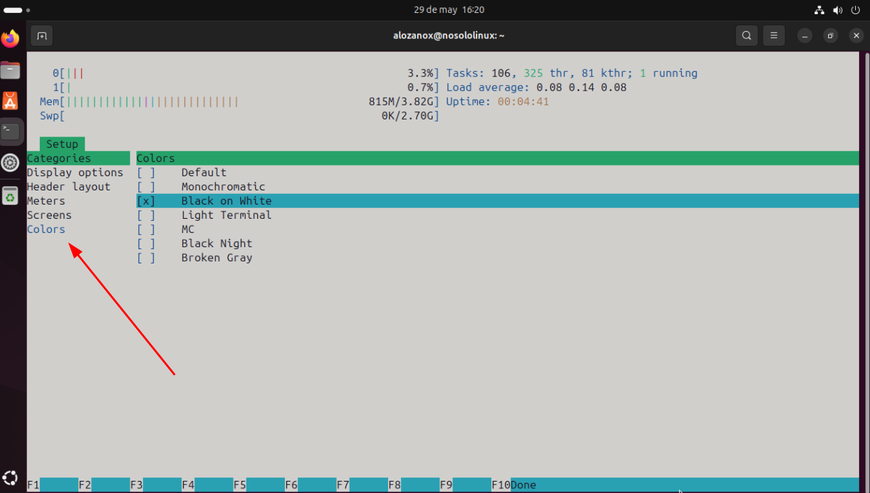
Task: Click the new terminal tab icon
Action: point(42,36)
